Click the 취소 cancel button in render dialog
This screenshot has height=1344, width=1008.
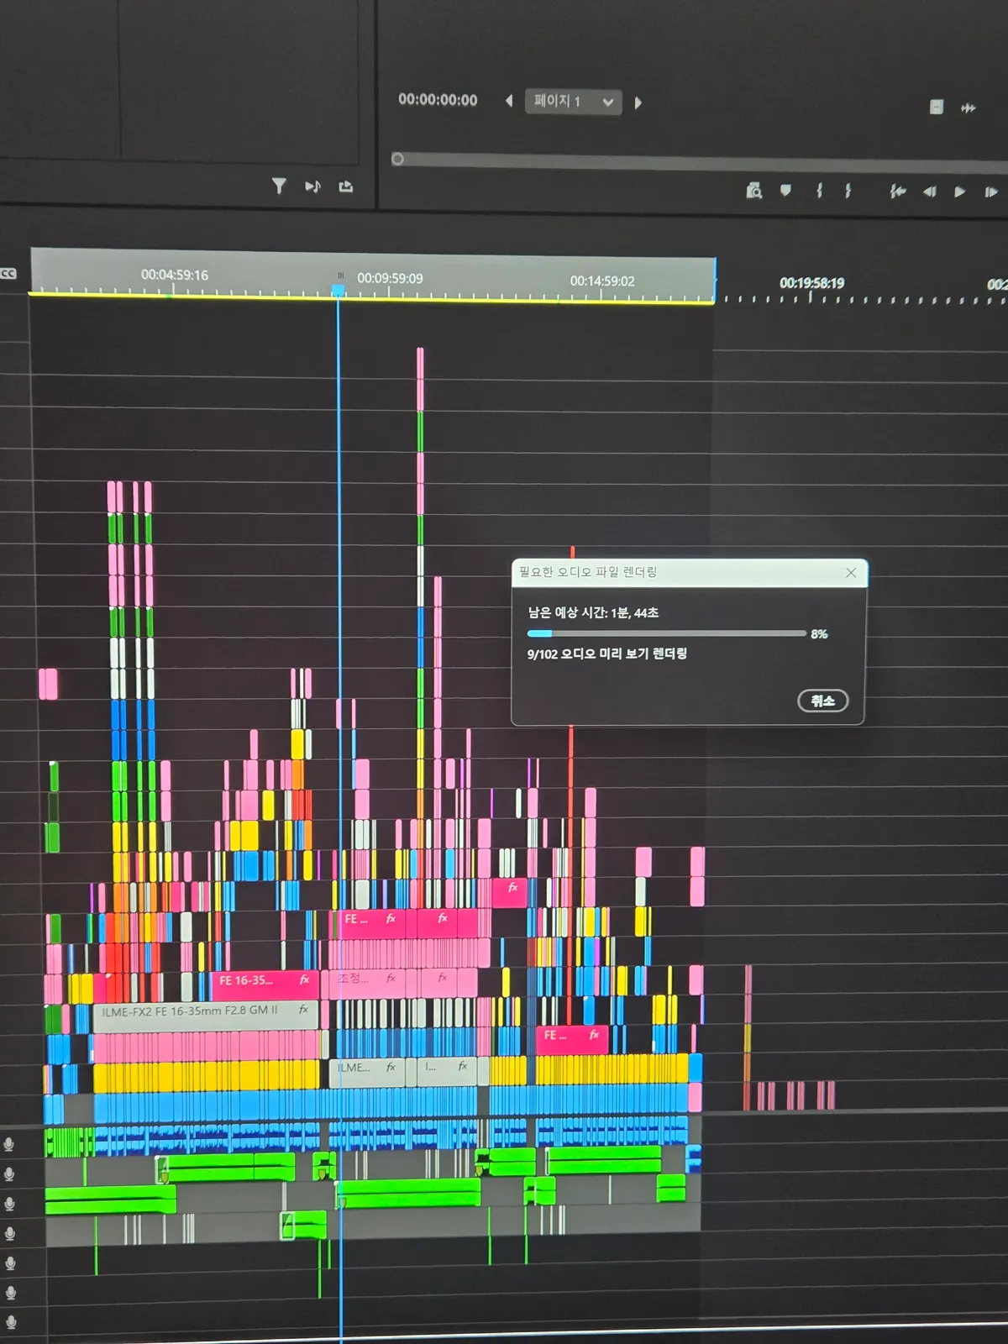pos(822,701)
